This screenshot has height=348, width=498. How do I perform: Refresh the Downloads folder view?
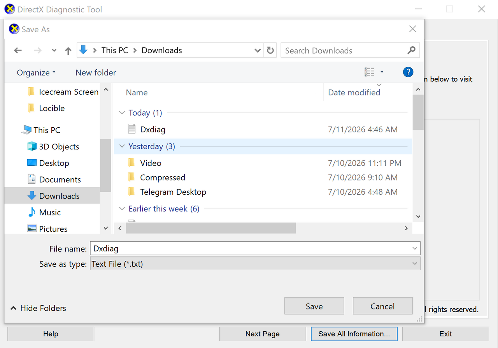[270, 50]
